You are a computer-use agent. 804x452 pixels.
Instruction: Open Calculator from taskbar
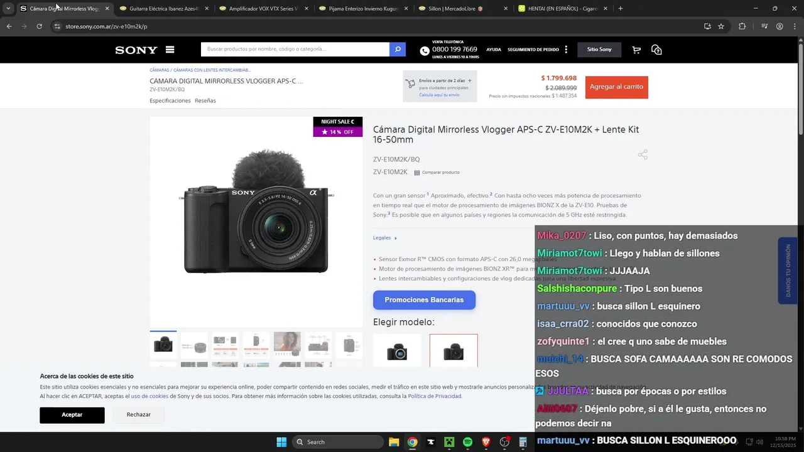523,442
